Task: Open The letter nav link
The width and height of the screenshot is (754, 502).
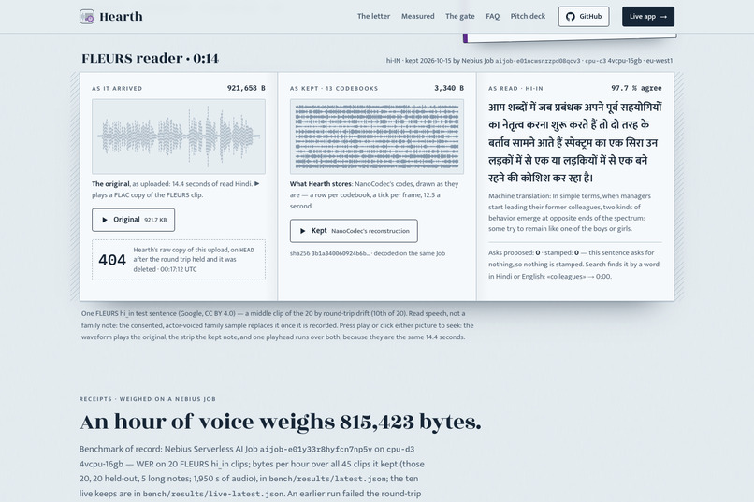Action: coord(373,16)
